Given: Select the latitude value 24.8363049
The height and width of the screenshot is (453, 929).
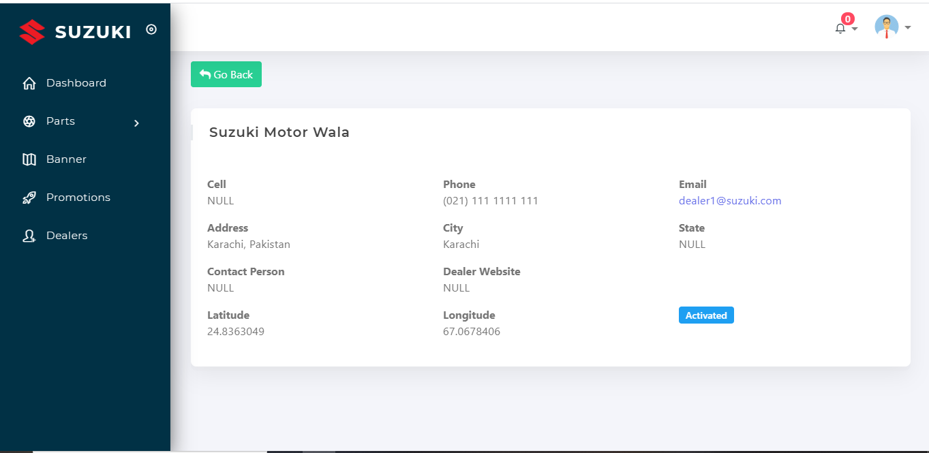Looking at the screenshot, I should pyautogui.click(x=236, y=332).
